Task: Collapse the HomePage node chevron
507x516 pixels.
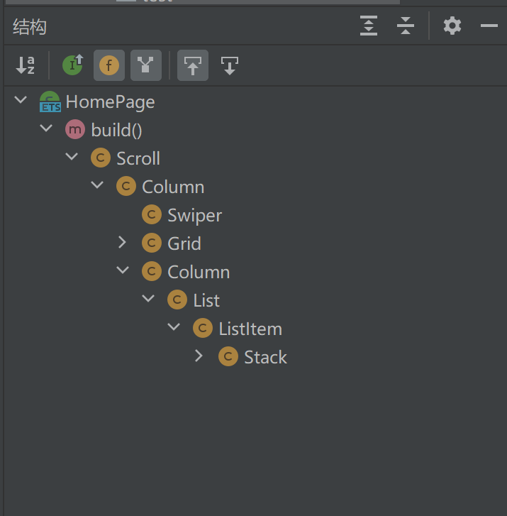Action: [21, 99]
